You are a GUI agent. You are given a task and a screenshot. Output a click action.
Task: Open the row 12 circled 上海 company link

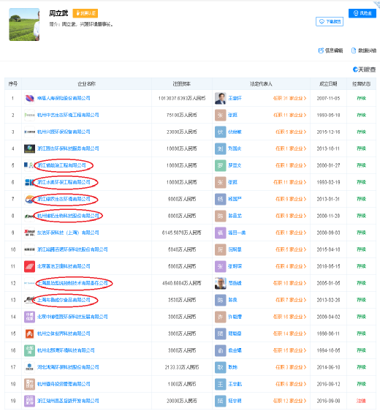click(x=73, y=283)
